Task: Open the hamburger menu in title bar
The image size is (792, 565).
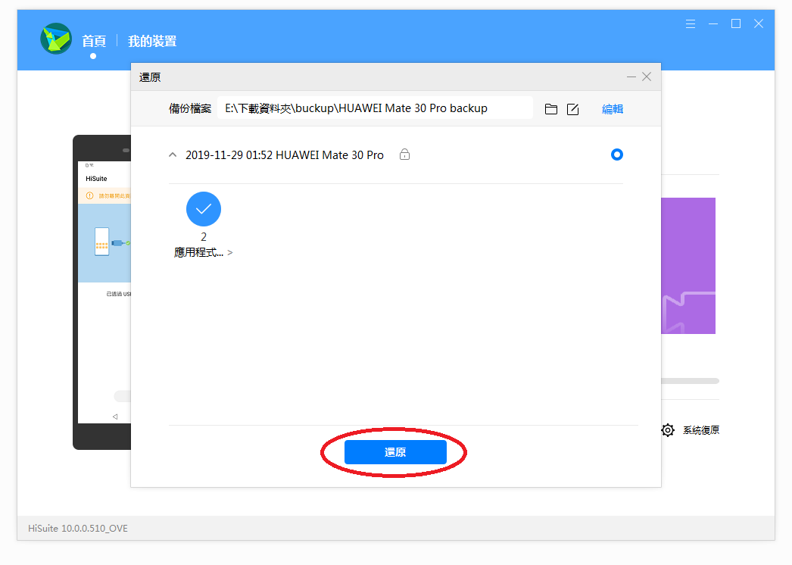Action: [691, 23]
